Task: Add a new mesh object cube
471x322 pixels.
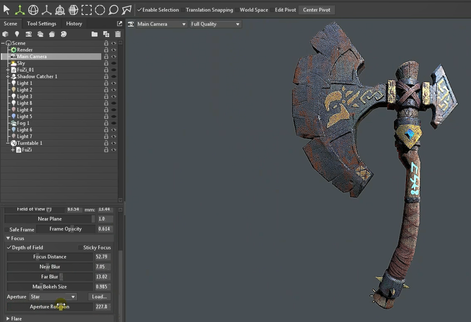Action: [5, 34]
